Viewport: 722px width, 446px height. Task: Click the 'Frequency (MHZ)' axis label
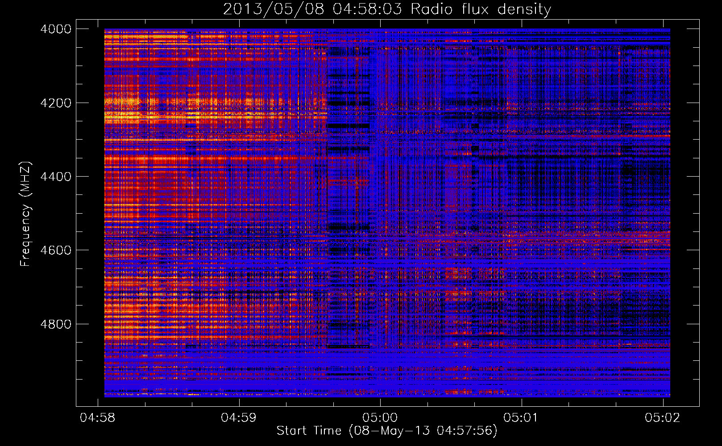(25, 214)
